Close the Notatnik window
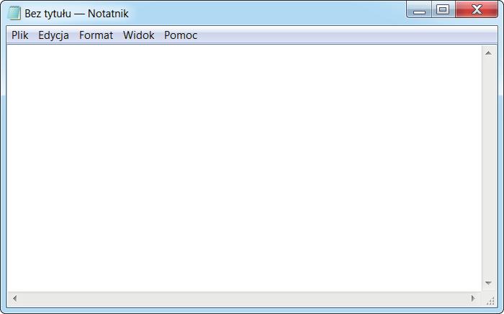 (477, 9)
